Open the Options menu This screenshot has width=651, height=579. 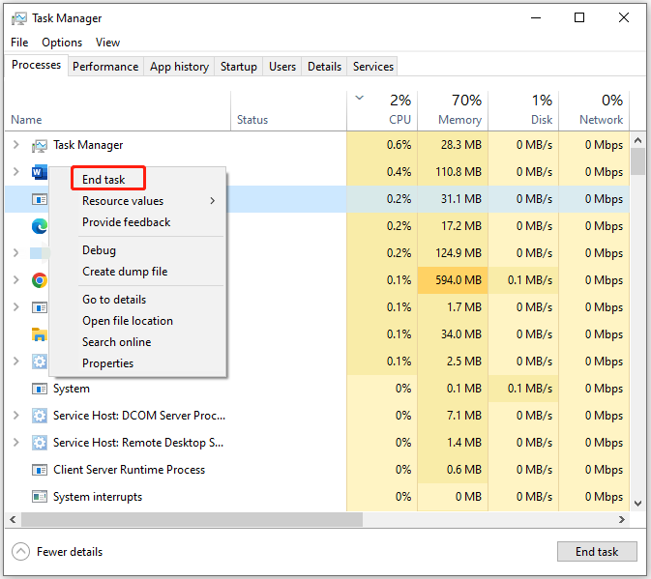pos(62,43)
